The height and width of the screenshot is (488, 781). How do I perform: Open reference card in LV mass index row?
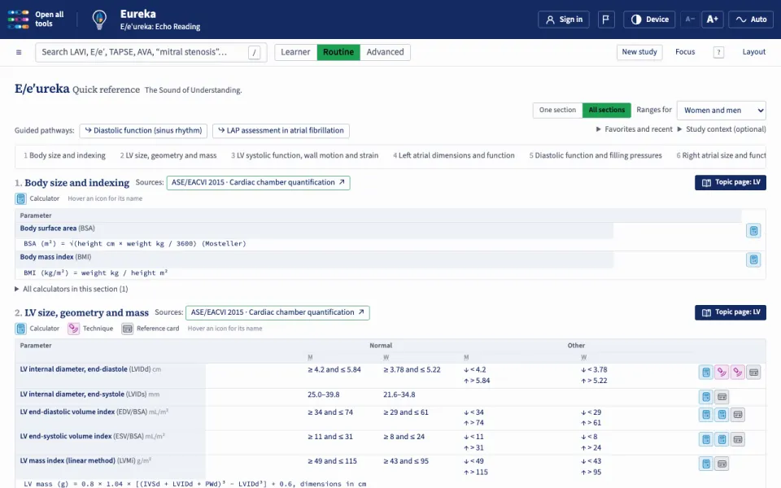pos(722,464)
